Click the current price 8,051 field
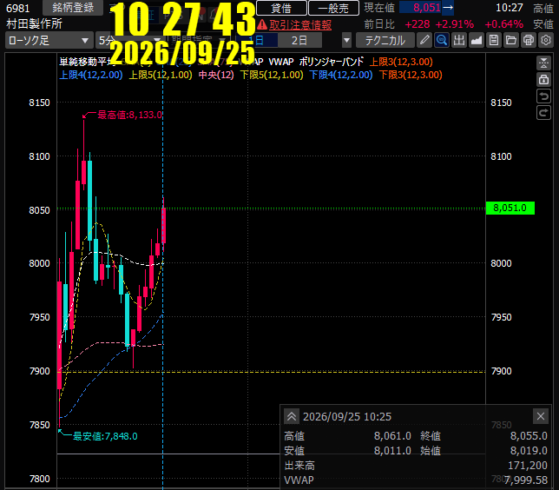The height and width of the screenshot is (490, 559). [426, 8]
